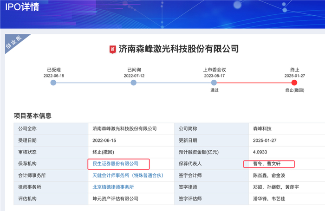Viewport: 325px width, 211px height.
Task: Click the 签字会计师 names 陈焱鑫，俞金波
Action: click(x=269, y=176)
